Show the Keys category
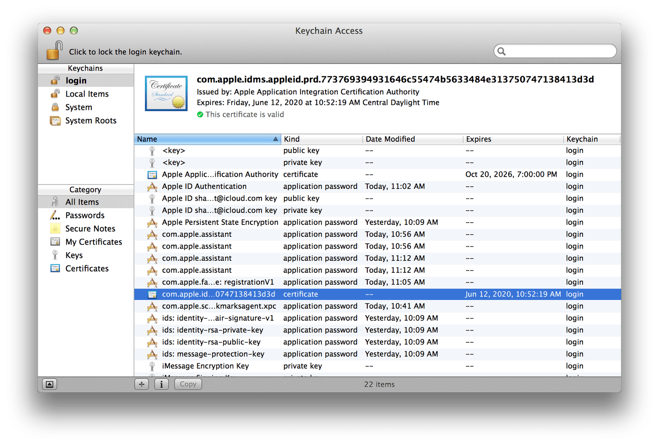 click(74, 255)
